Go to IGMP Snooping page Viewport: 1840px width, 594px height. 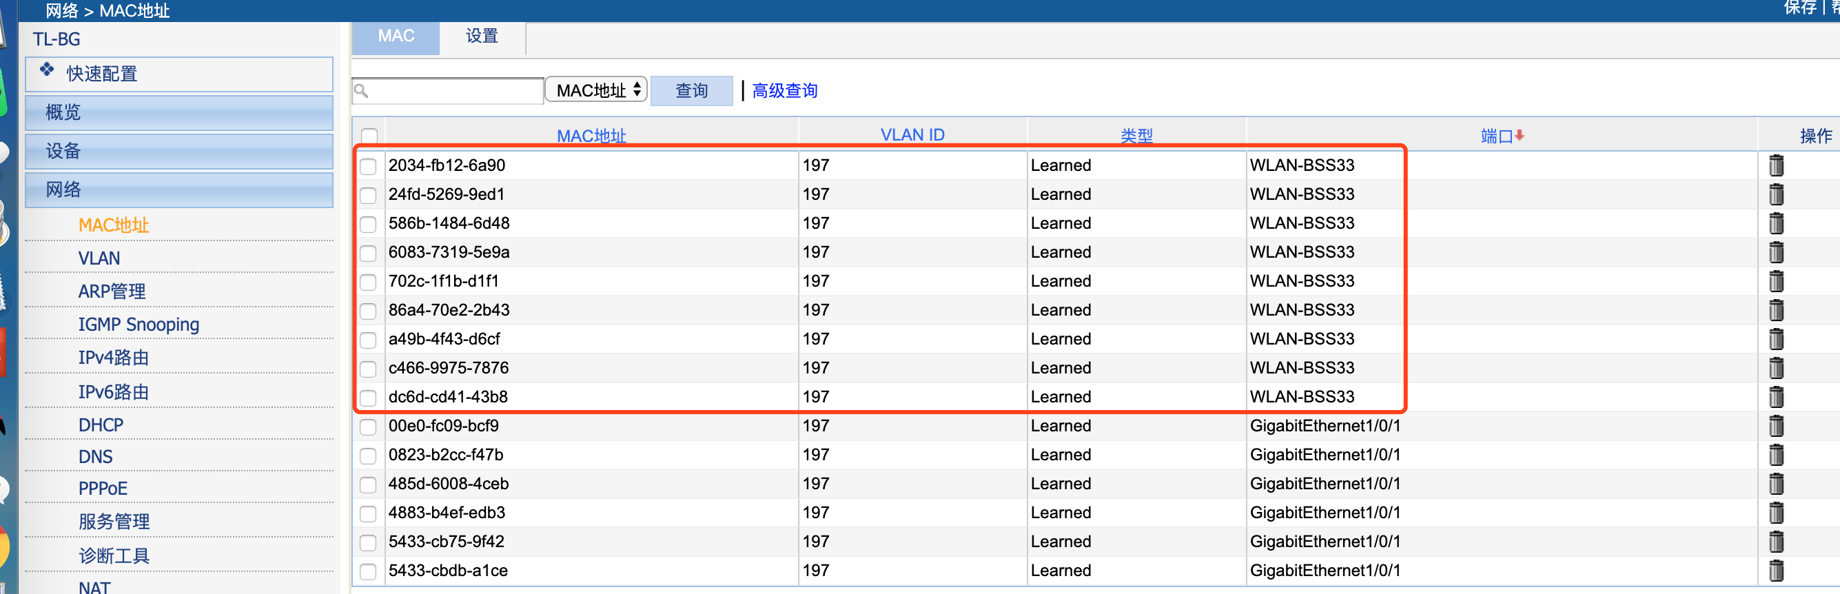coord(139,325)
